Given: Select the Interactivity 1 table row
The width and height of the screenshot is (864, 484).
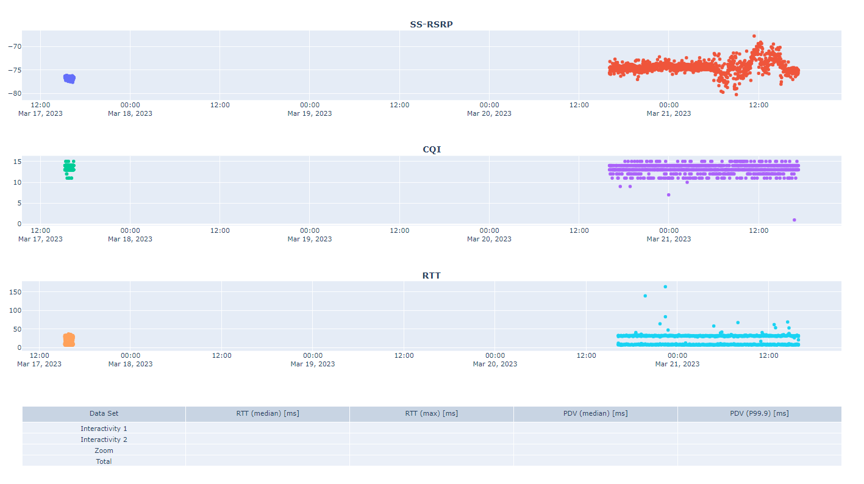Looking at the screenshot, I should 432,428.
